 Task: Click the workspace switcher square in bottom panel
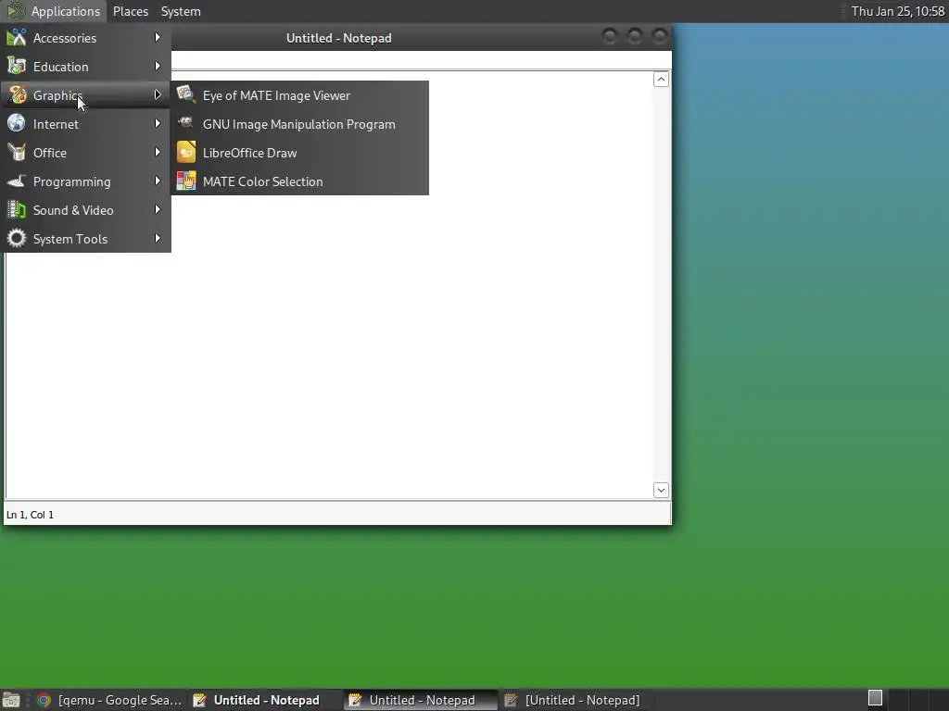click(875, 698)
